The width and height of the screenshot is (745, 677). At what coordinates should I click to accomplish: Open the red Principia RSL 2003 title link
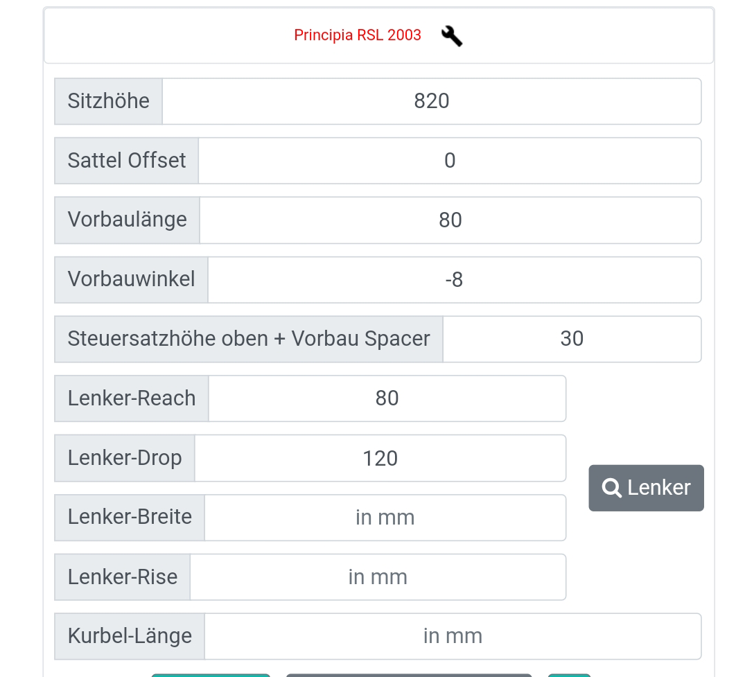(x=358, y=35)
